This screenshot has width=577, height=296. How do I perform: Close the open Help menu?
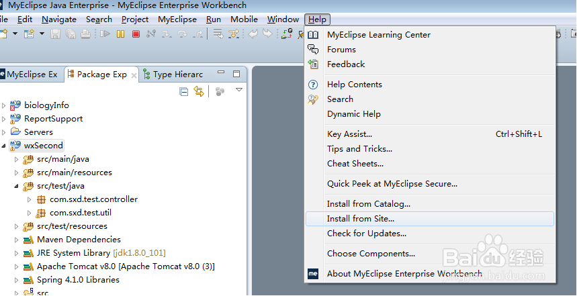(317, 19)
